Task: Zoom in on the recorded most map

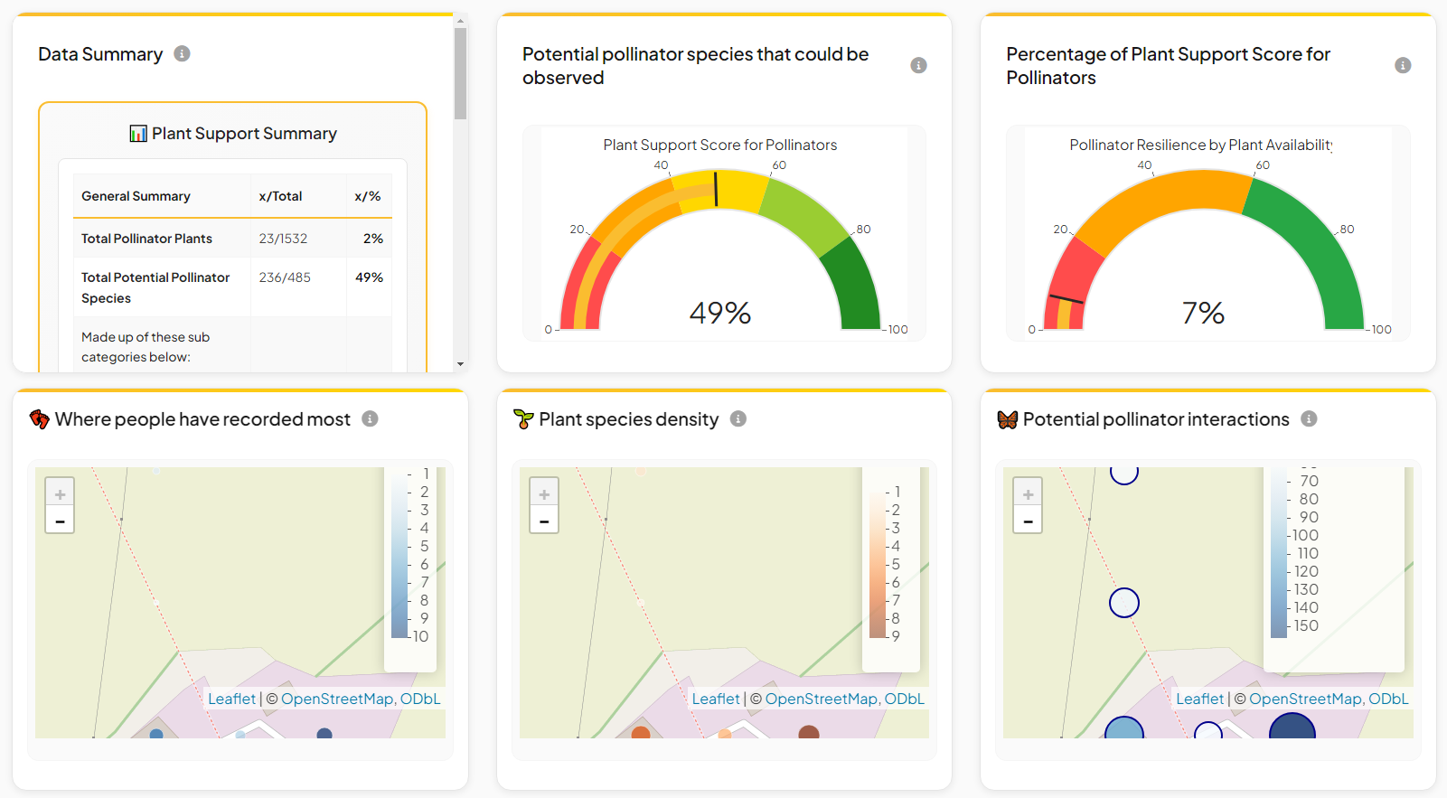Action: pos(60,493)
